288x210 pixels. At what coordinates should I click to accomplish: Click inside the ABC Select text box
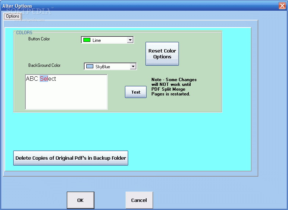(66, 92)
